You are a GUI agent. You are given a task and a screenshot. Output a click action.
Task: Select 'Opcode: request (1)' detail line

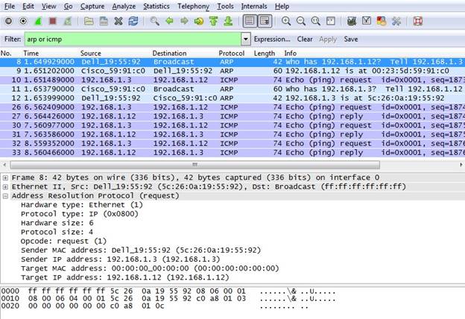(x=63, y=241)
